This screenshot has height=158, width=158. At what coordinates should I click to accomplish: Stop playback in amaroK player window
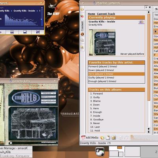click(25, 32)
